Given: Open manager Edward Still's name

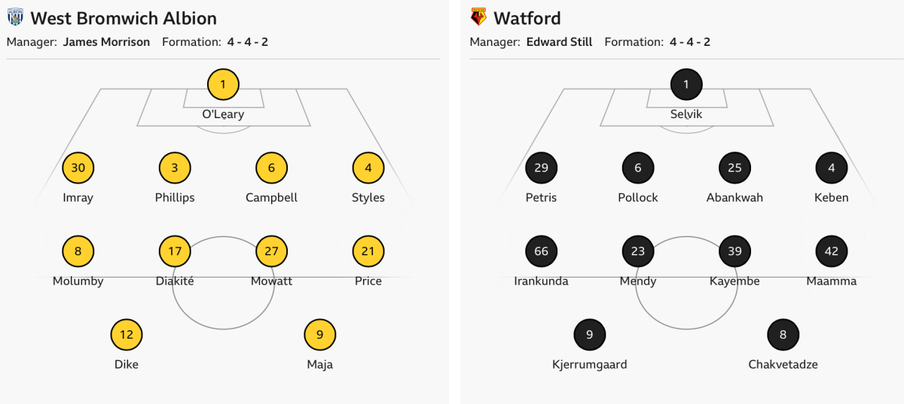Looking at the screenshot, I should [x=559, y=42].
